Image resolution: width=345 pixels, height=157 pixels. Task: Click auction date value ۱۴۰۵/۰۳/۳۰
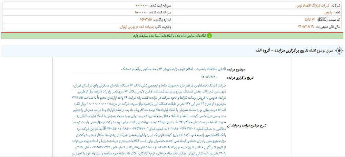point(209,77)
